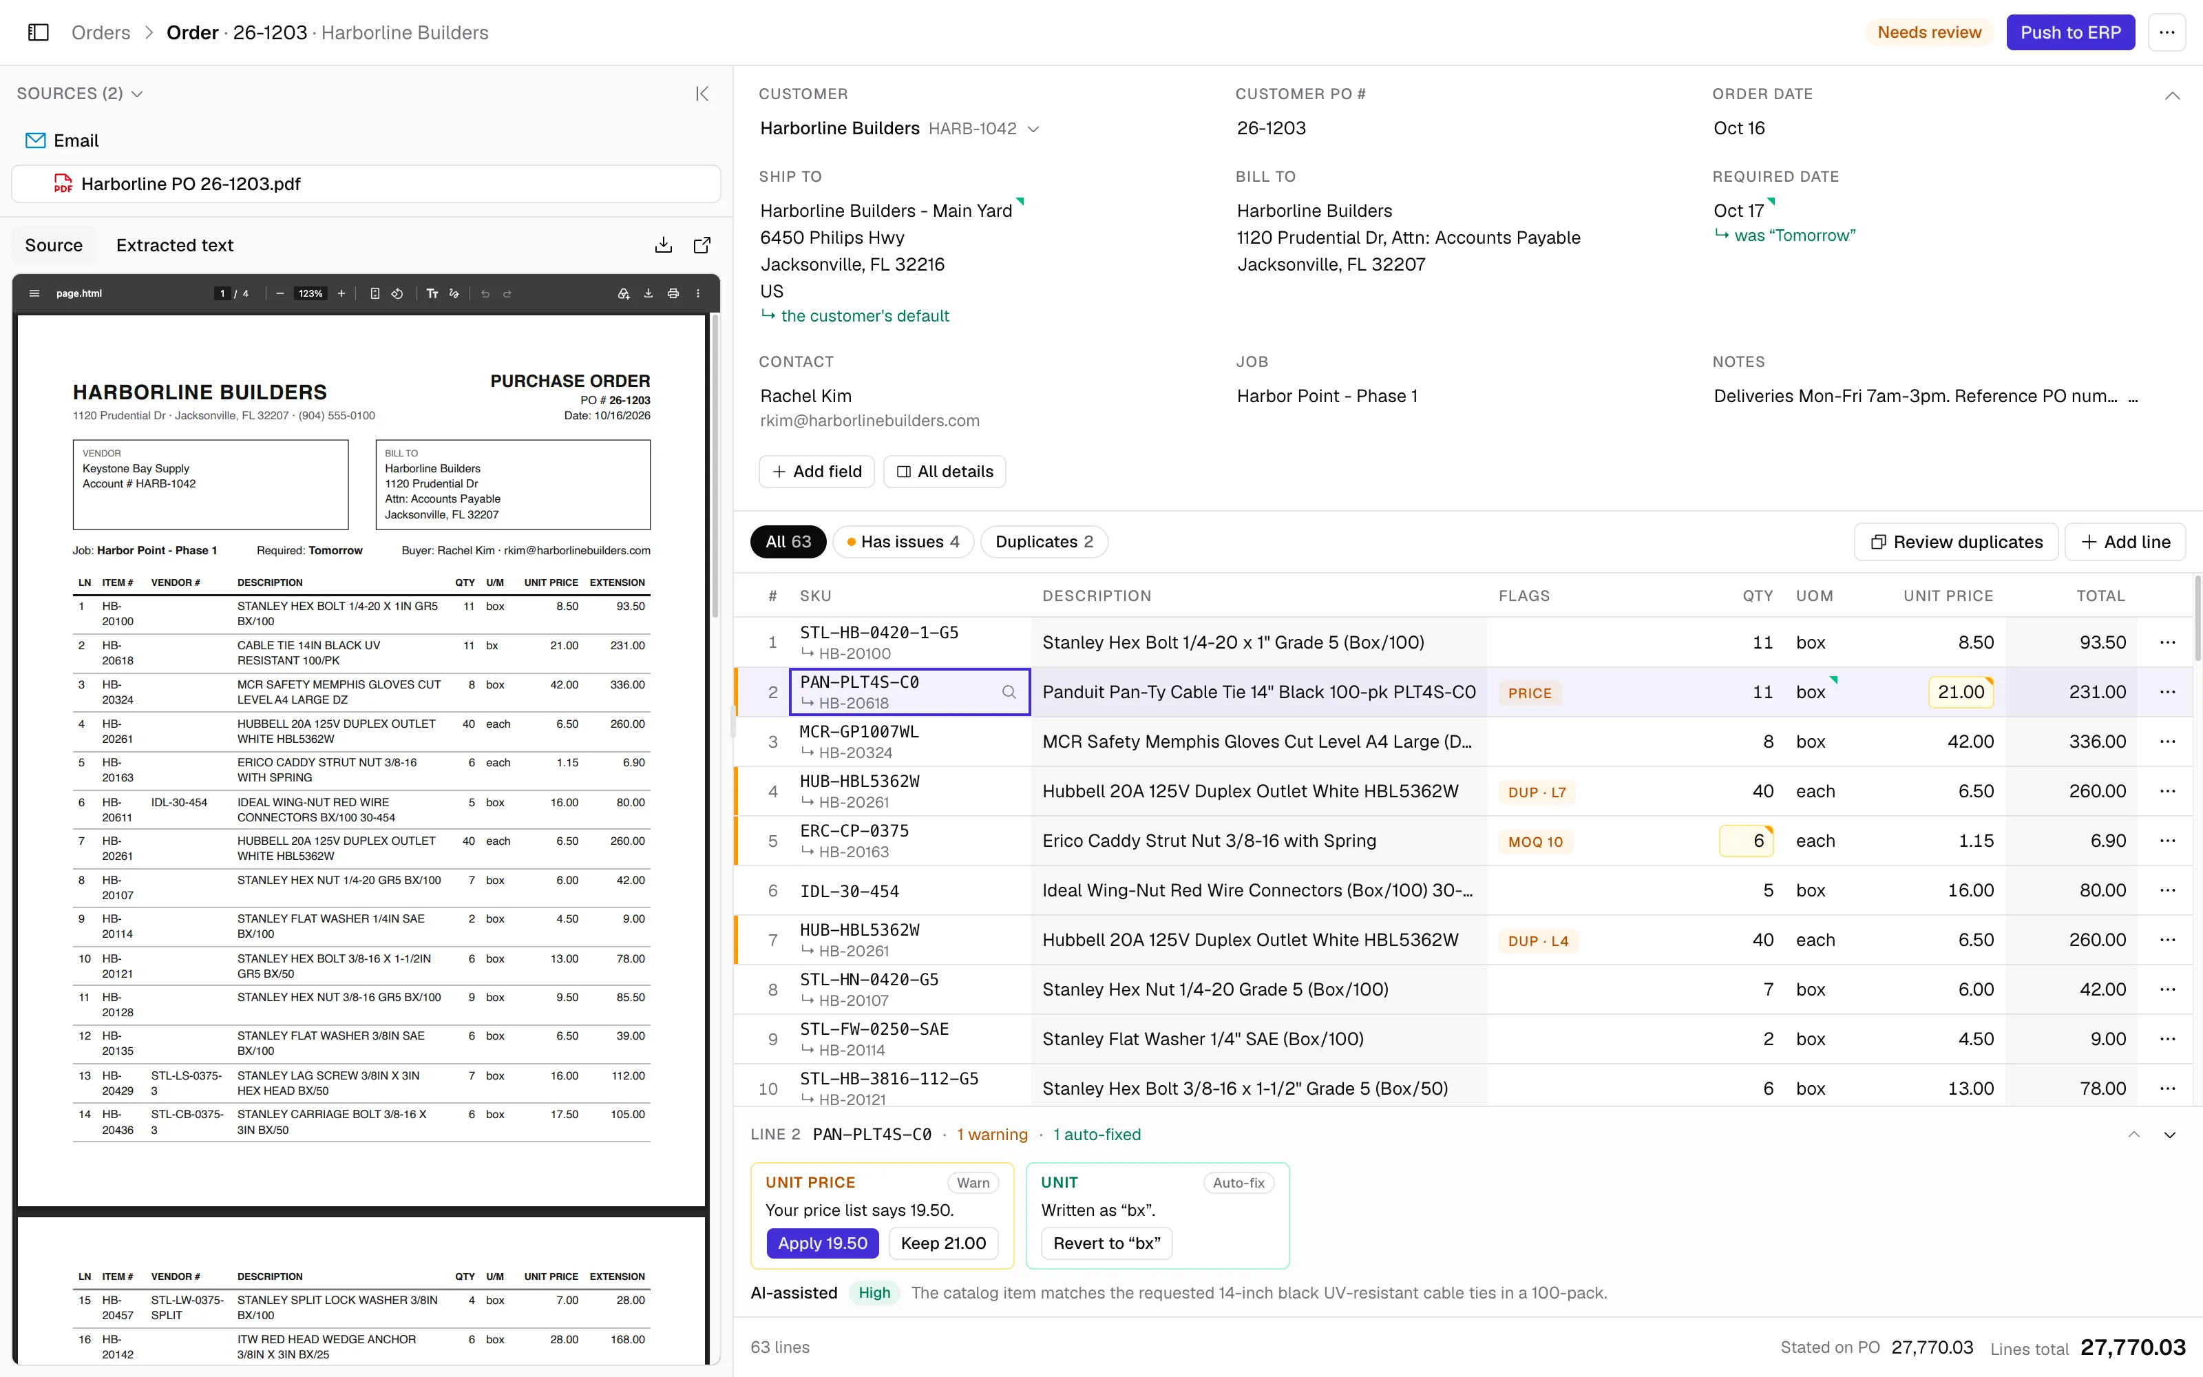Open Harborline PO 26-1203.pdf attachment

pyautogui.click(x=366, y=184)
